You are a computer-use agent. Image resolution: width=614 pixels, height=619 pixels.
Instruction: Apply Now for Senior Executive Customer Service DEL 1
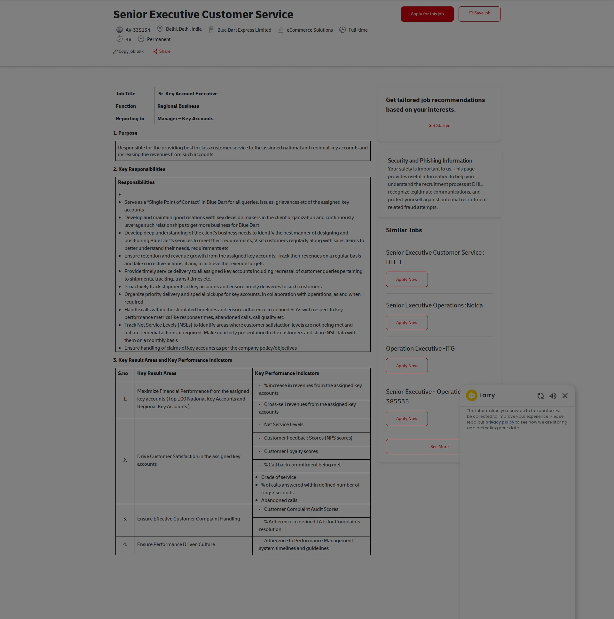click(x=406, y=279)
